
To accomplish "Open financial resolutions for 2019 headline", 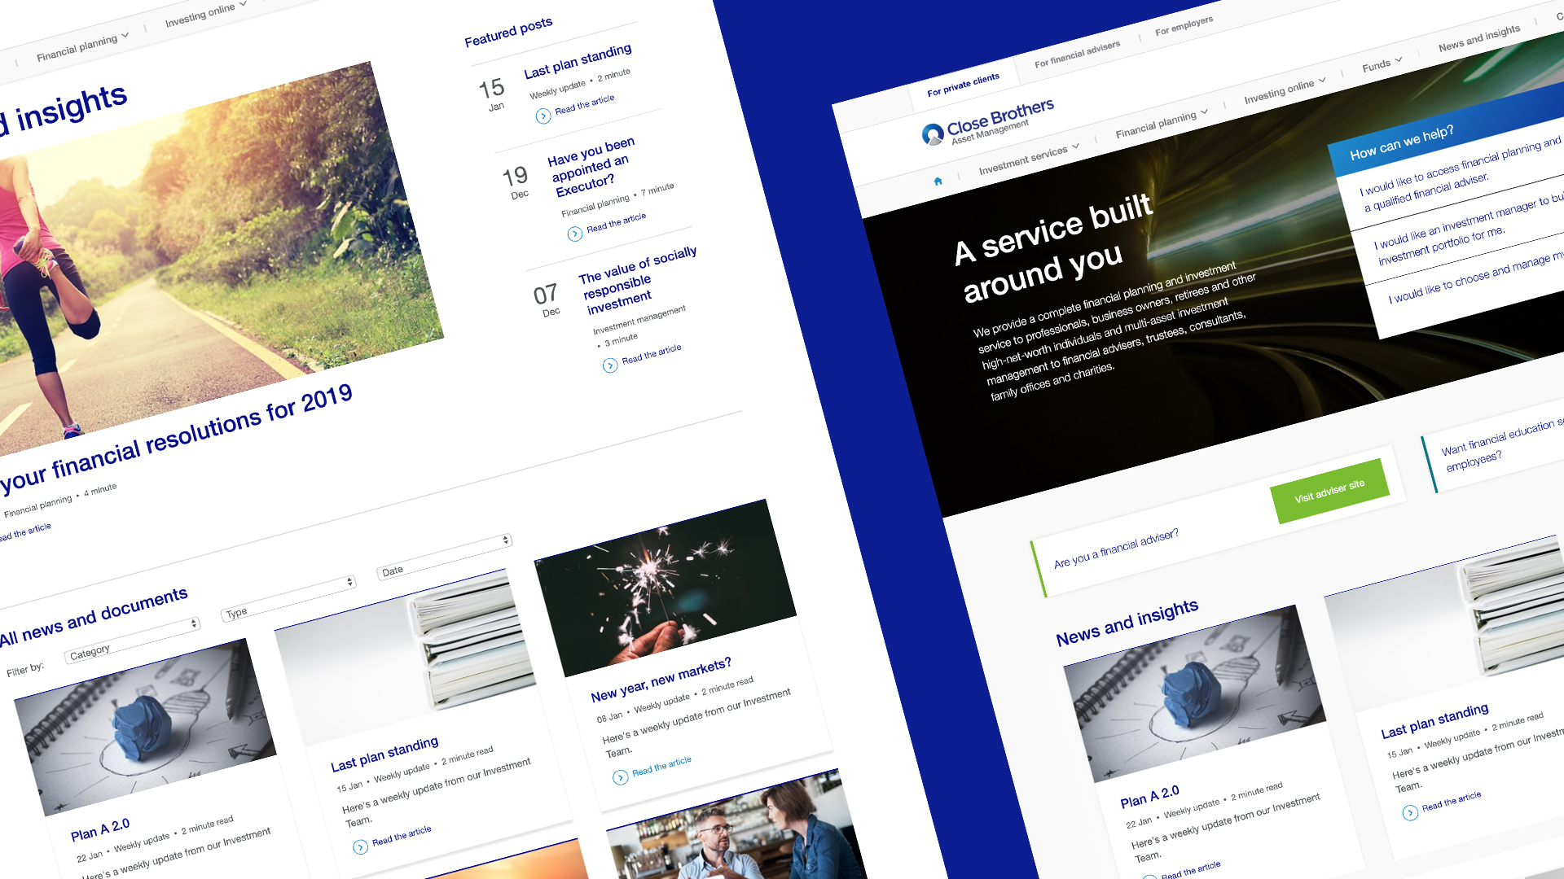I will tap(175, 440).
